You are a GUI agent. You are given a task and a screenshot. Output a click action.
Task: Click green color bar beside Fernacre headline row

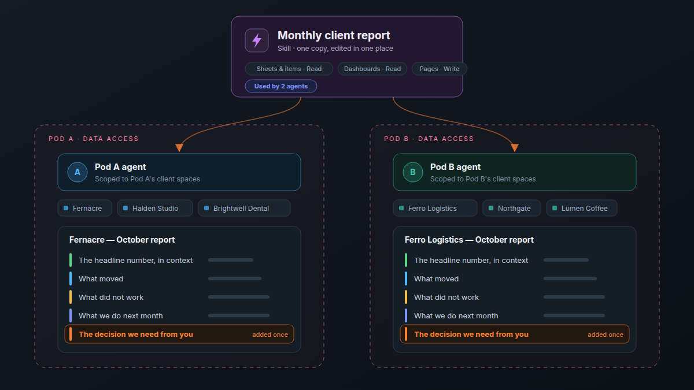coord(71,260)
